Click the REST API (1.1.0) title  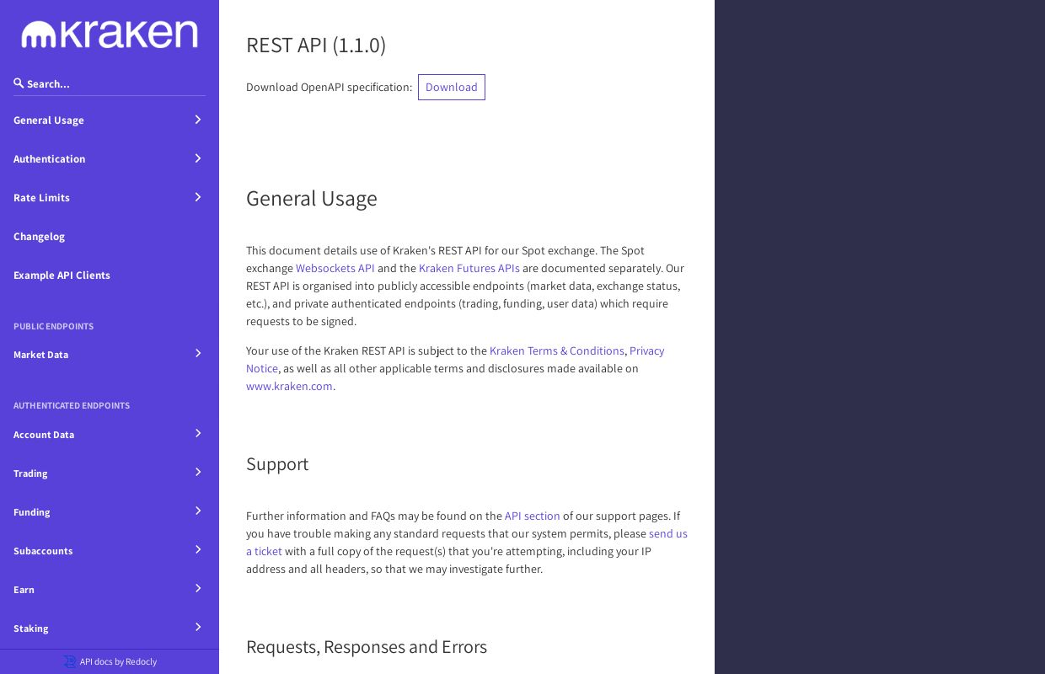tap(316, 45)
